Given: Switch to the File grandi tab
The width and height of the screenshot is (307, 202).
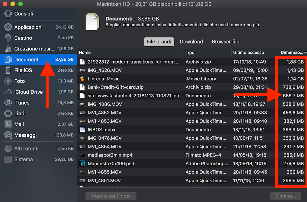Looking at the screenshot, I should coord(159,42).
